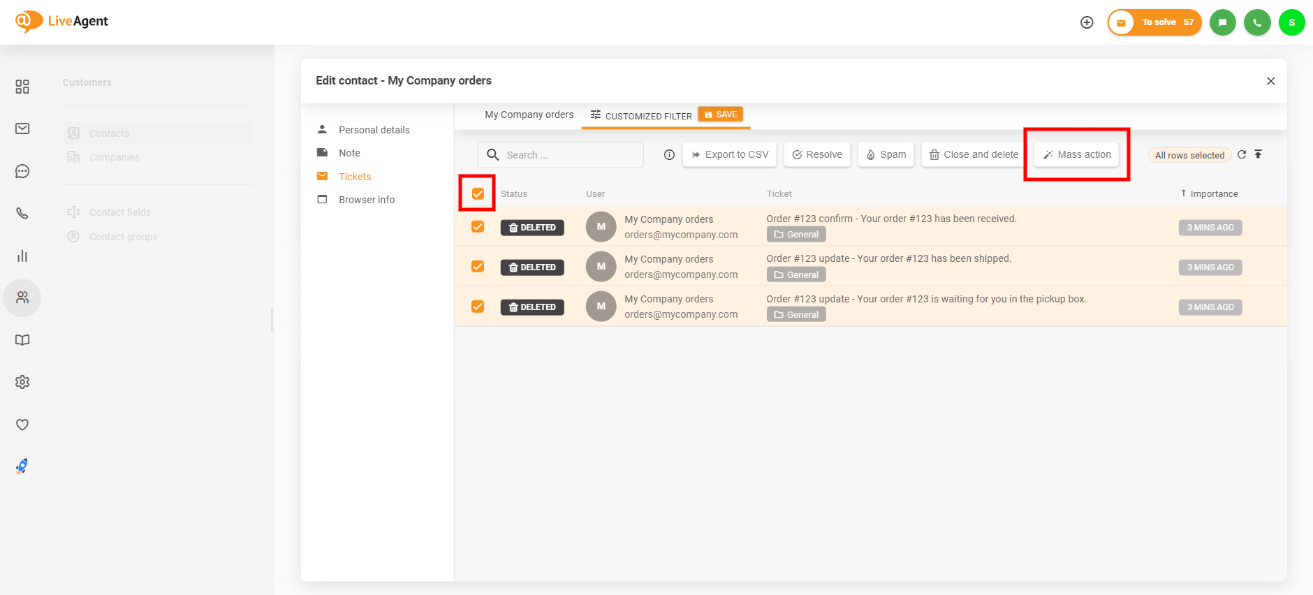
Task: Open the Calls phone icon in sidebar
Action: [x=22, y=214]
